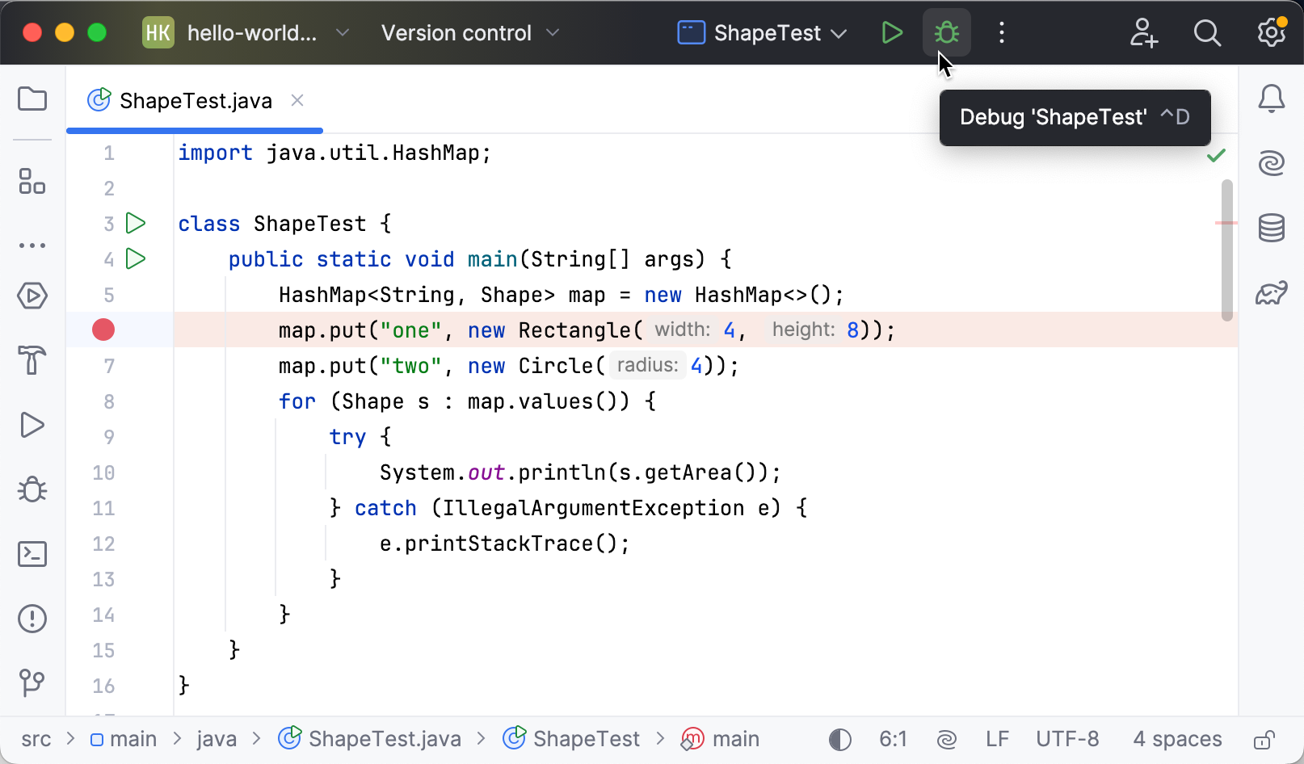
Task: Run ShapeTest with the green play button
Action: point(892,33)
